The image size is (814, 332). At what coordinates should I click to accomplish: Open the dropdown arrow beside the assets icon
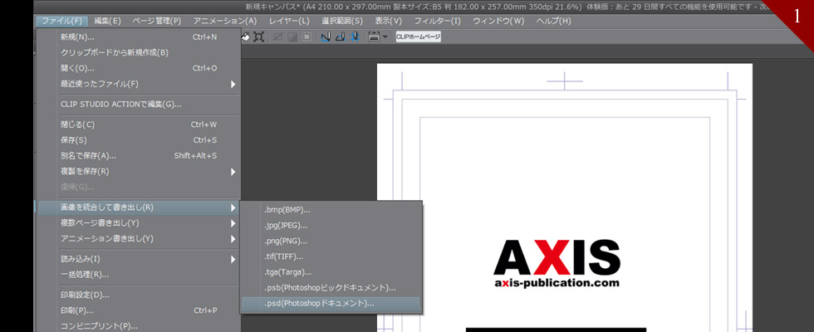[x=385, y=37]
